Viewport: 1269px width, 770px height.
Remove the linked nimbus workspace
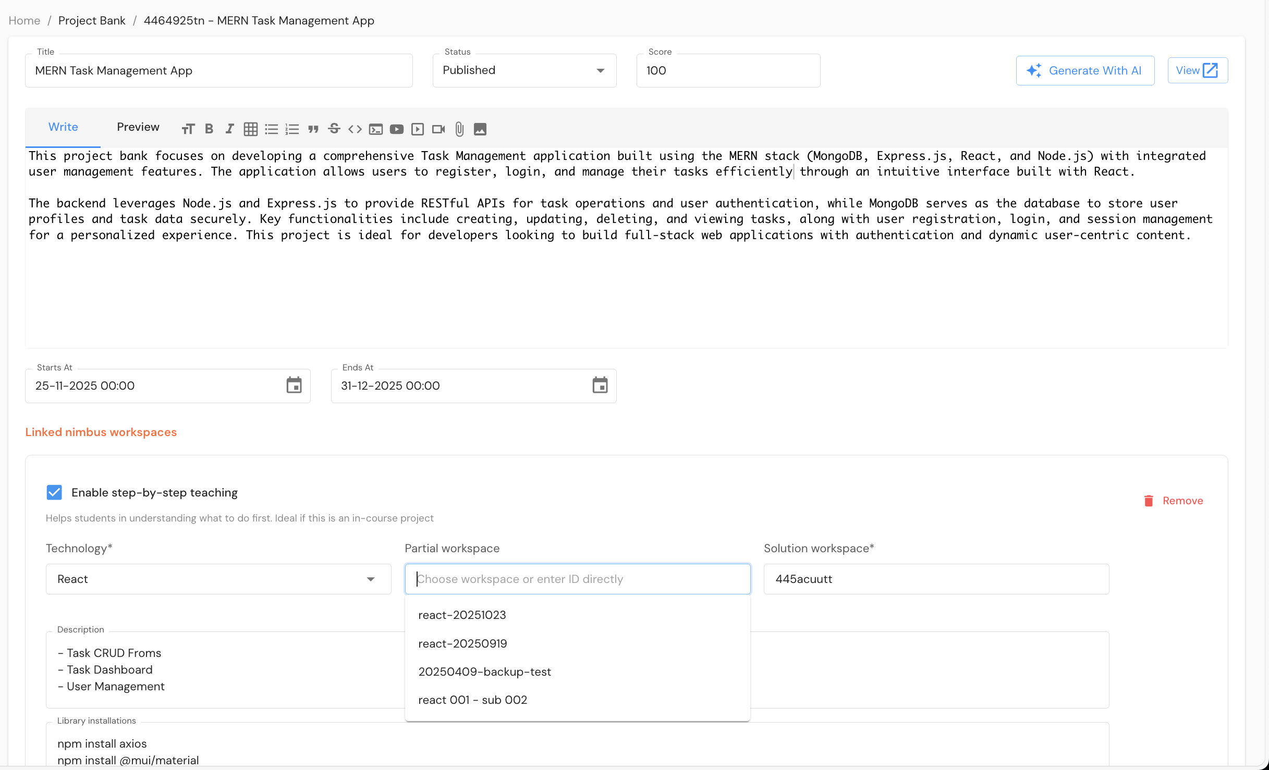pyautogui.click(x=1173, y=500)
